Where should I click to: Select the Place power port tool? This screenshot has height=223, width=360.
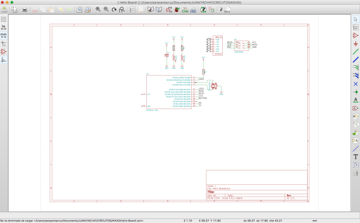355,43
